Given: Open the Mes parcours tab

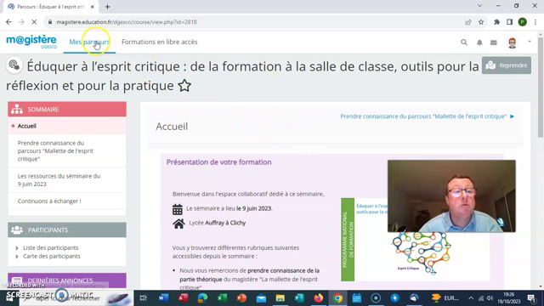Looking at the screenshot, I should pos(89,42).
